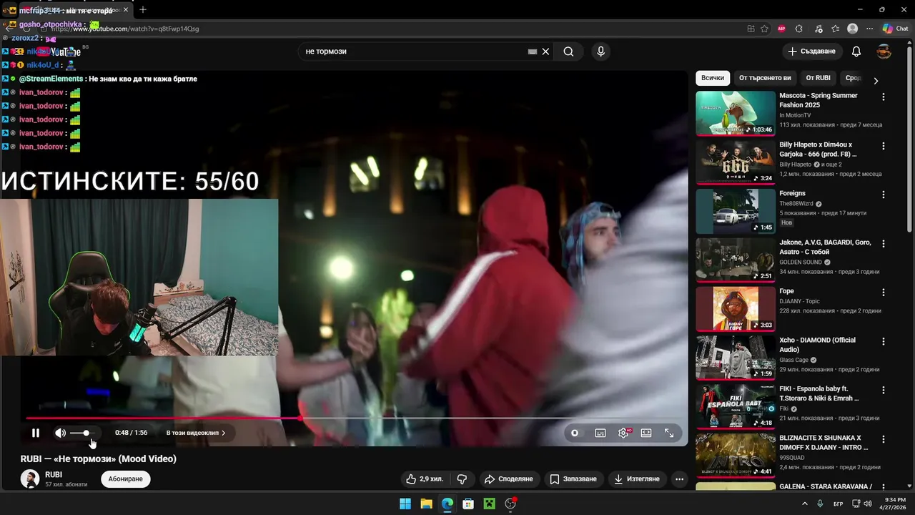Screen dimensions: 915x515
Task: Open the 'Създаване' create button
Action: pos(812,51)
